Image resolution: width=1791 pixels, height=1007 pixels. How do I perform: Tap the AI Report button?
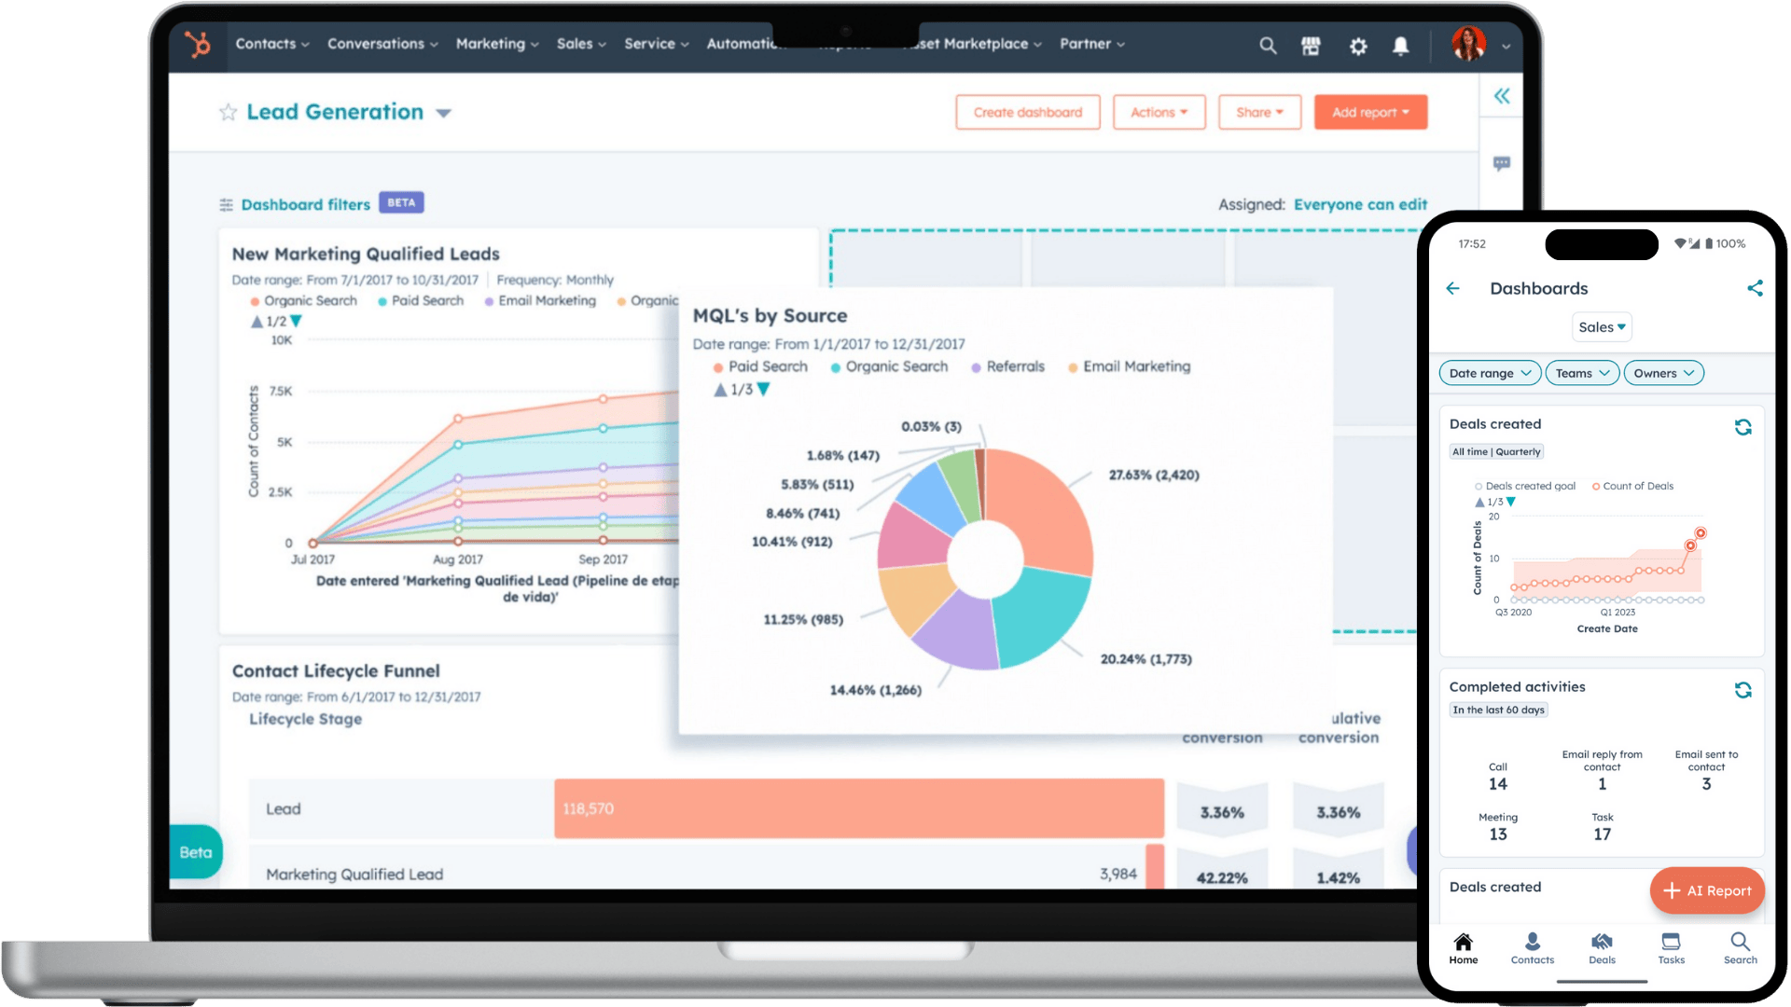pyautogui.click(x=1707, y=890)
